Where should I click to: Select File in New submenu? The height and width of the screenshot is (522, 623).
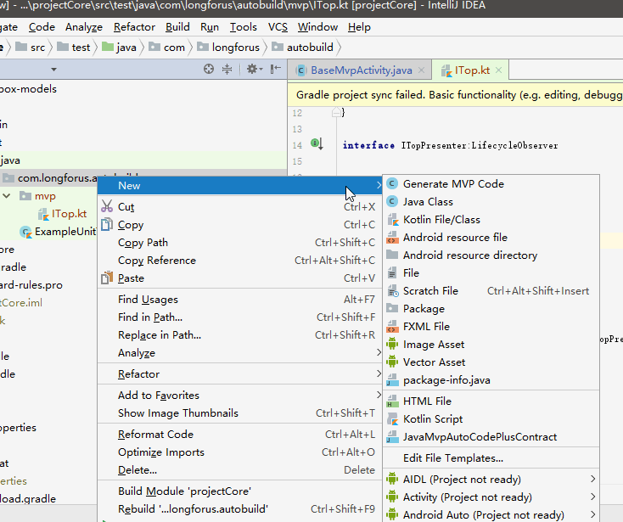coord(491,273)
